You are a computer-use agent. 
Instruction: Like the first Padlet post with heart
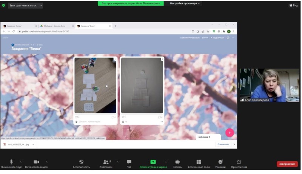77,117
